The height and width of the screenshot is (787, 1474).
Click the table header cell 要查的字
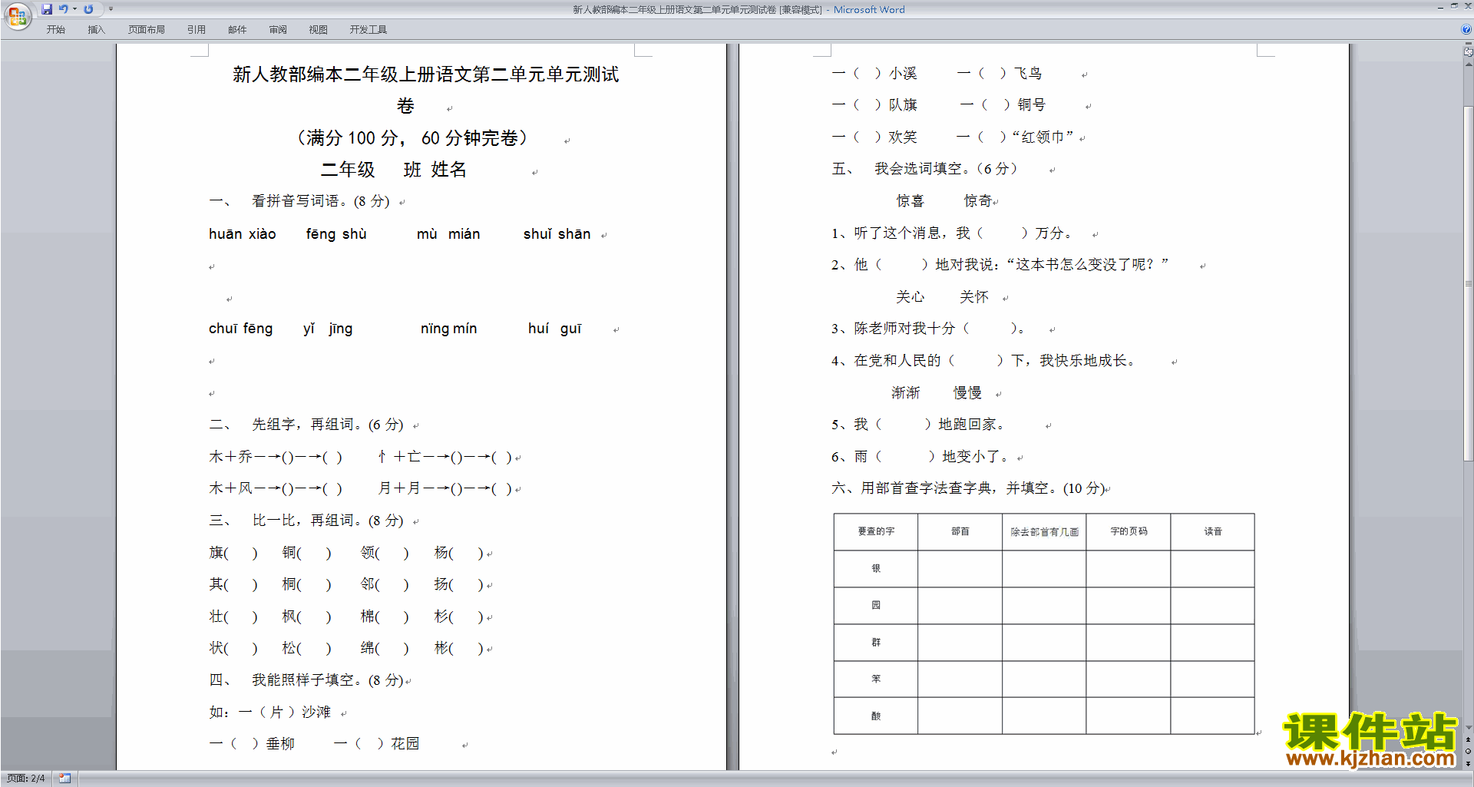[x=876, y=532]
